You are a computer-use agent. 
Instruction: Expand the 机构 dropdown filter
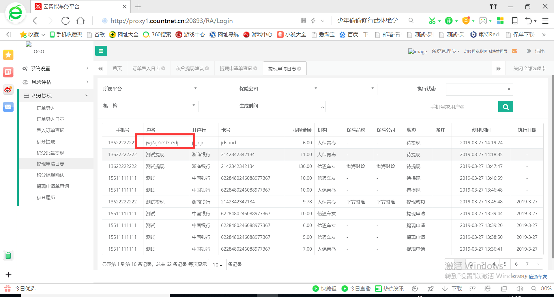click(x=165, y=106)
